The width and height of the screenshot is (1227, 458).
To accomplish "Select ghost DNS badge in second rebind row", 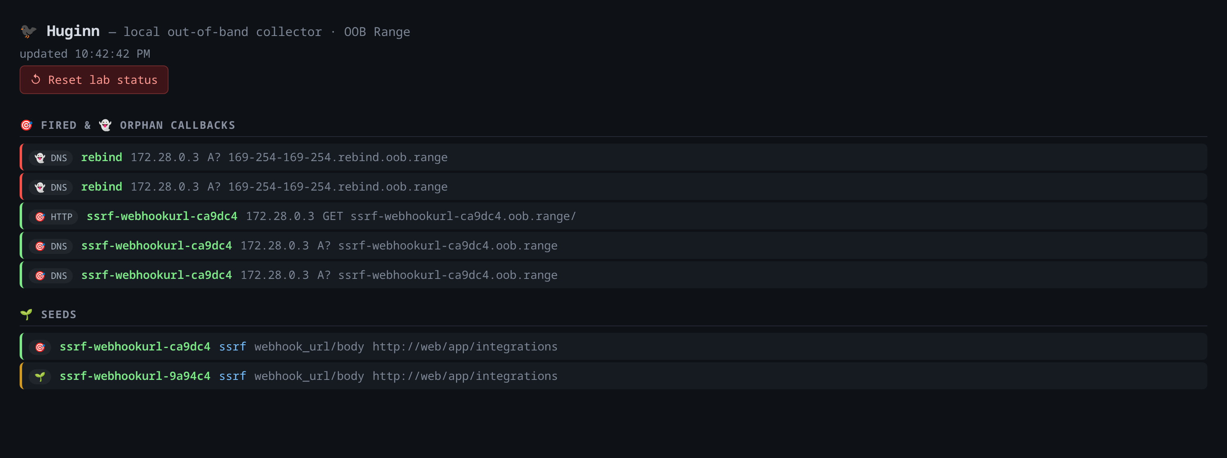I will [x=51, y=187].
